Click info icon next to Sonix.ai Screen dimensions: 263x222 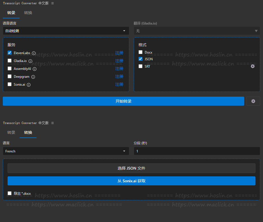pyautogui.click(x=29, y=85)
